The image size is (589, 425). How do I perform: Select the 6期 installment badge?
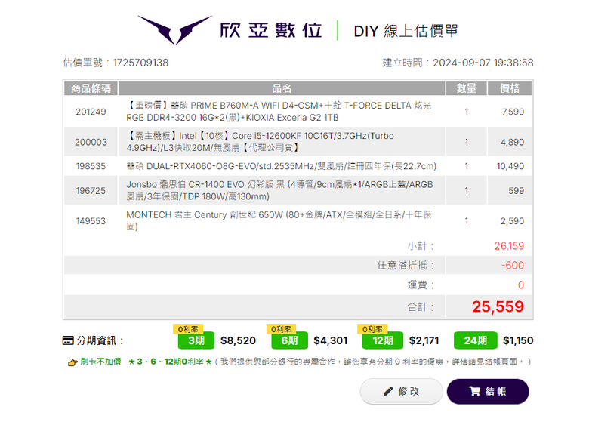click(289, 340)
